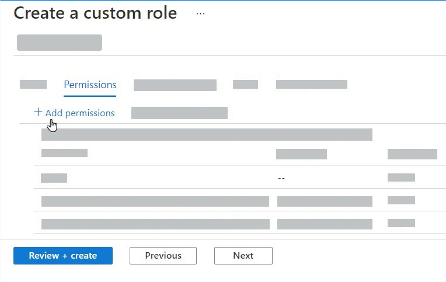The width and height of the screenshot is (446, 282).
Task: Click the toolbar item right of Add permissions
Action: click(179, 113)
